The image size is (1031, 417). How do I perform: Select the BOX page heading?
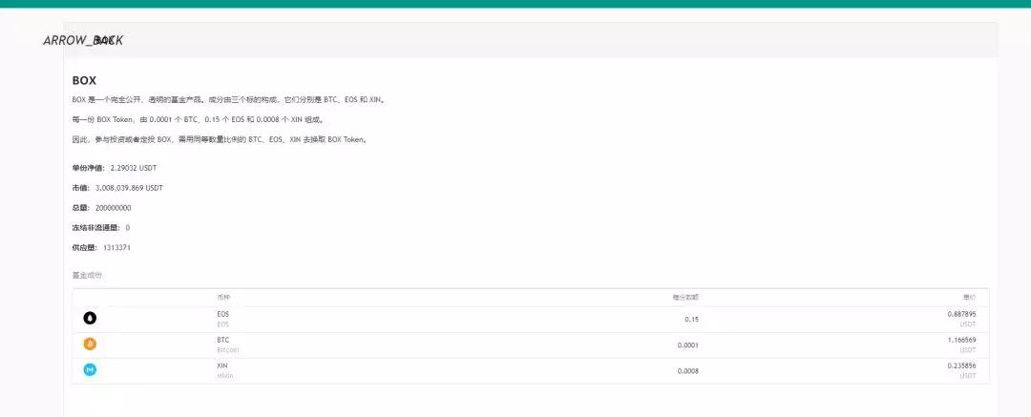point(84,80)
